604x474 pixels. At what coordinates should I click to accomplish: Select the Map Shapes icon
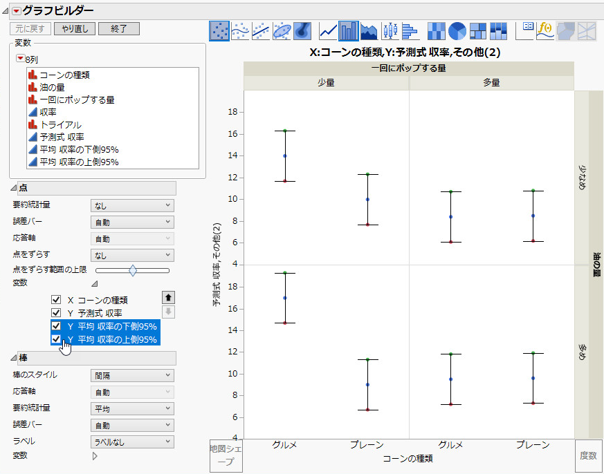pos(566,31)
